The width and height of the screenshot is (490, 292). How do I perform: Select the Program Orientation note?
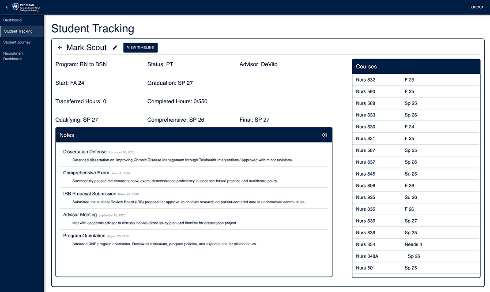click(x=84, y=236)
